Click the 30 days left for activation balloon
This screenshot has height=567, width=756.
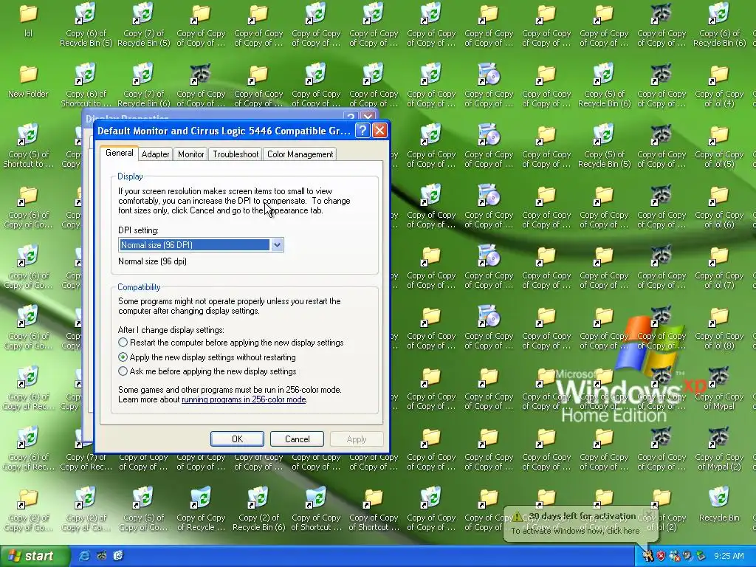(x=580, y=523)
